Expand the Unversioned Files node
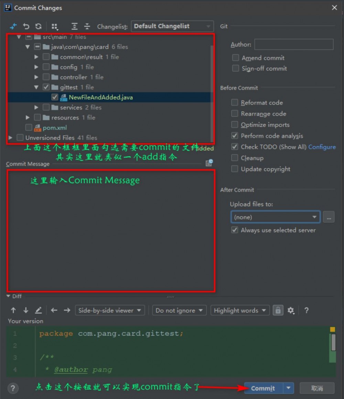Screen dimensions: 344x399 10,137
